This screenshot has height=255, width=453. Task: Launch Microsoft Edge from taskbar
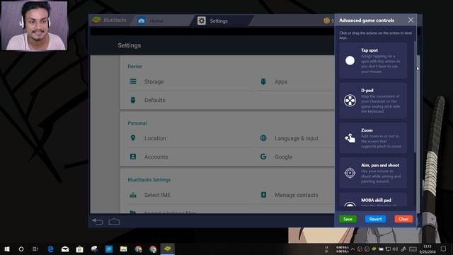coord(50,249)
